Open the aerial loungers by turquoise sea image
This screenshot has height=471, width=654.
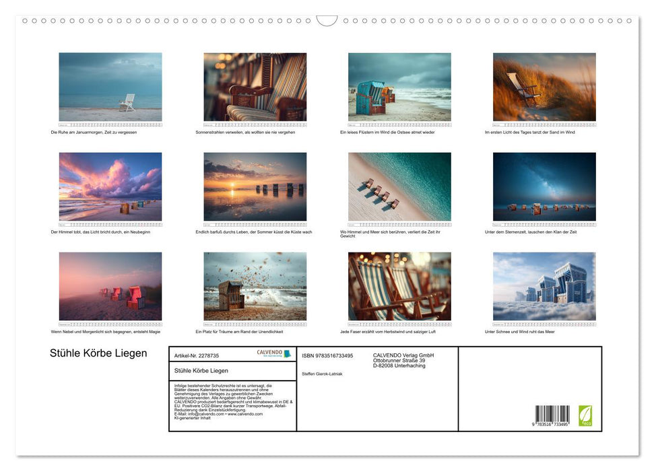pos(399,186)
